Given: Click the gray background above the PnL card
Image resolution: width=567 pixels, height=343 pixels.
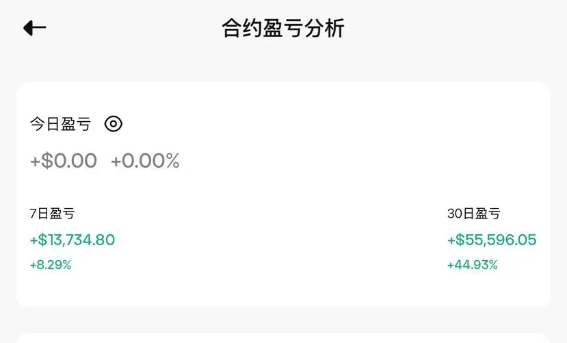Looking at the screenshot, I should tap(283, 68).
